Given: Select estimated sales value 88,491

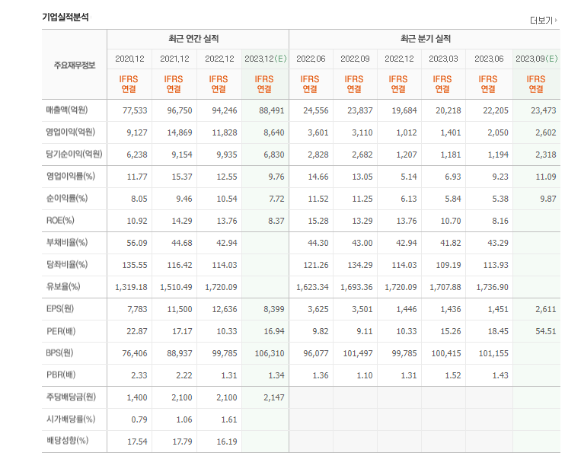Looking at the screenshot, I should [x=272, y=110].
